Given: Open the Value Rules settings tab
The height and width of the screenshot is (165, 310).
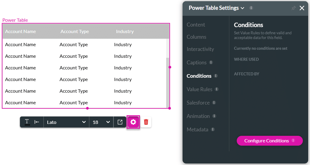Looking at the screenshot, I should coord(199,89).
